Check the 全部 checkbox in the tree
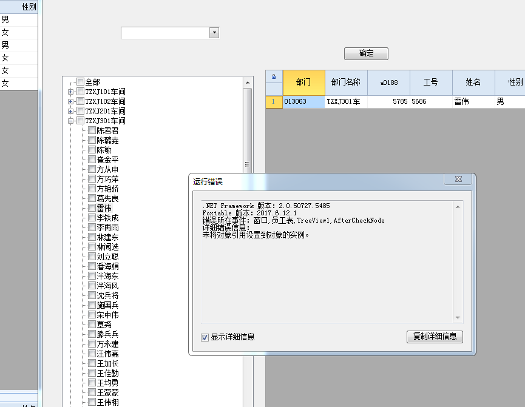The height and width of the screenshot is (407, 525). pyautogui.click(x=81, y=82)
